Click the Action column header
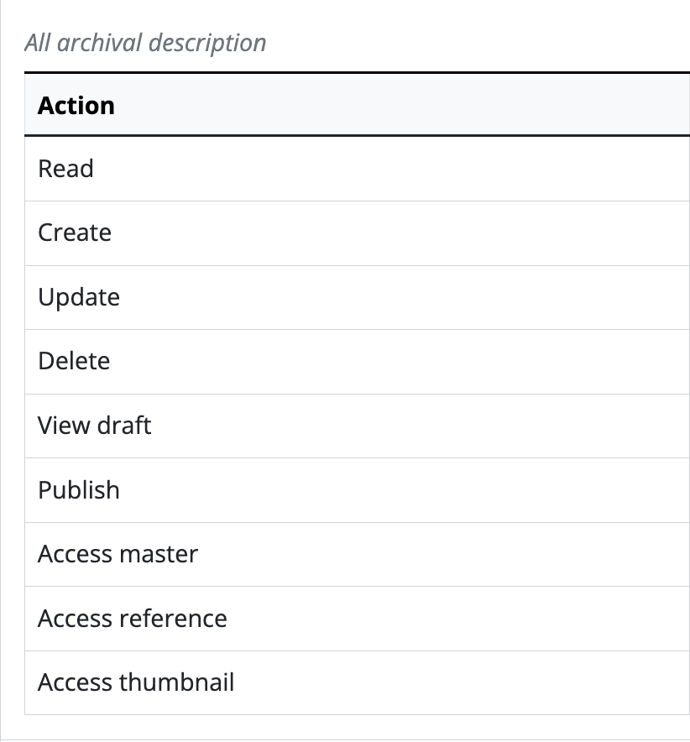This screenshot has height=742, width=690. click(x=76, y=106)
